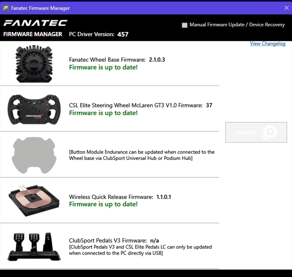Click Wireless Quick Release version 1.1.0.1
This screenshot has height=277, width=292.
click(x=164, y=197)
